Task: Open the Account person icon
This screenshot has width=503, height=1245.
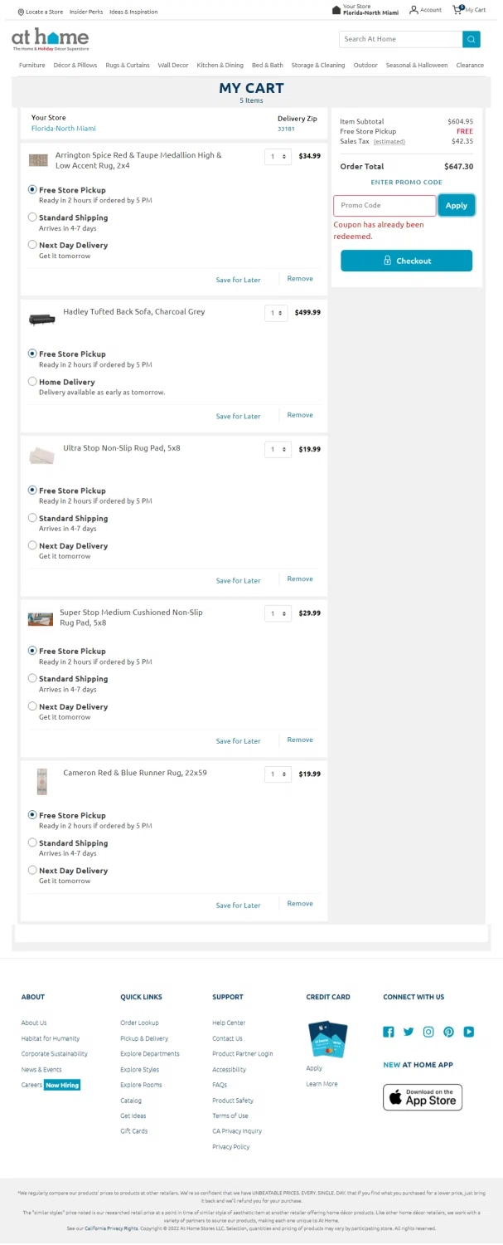Action: 414,10
